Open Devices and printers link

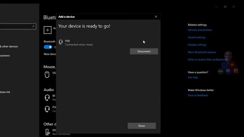click(200, 30)
